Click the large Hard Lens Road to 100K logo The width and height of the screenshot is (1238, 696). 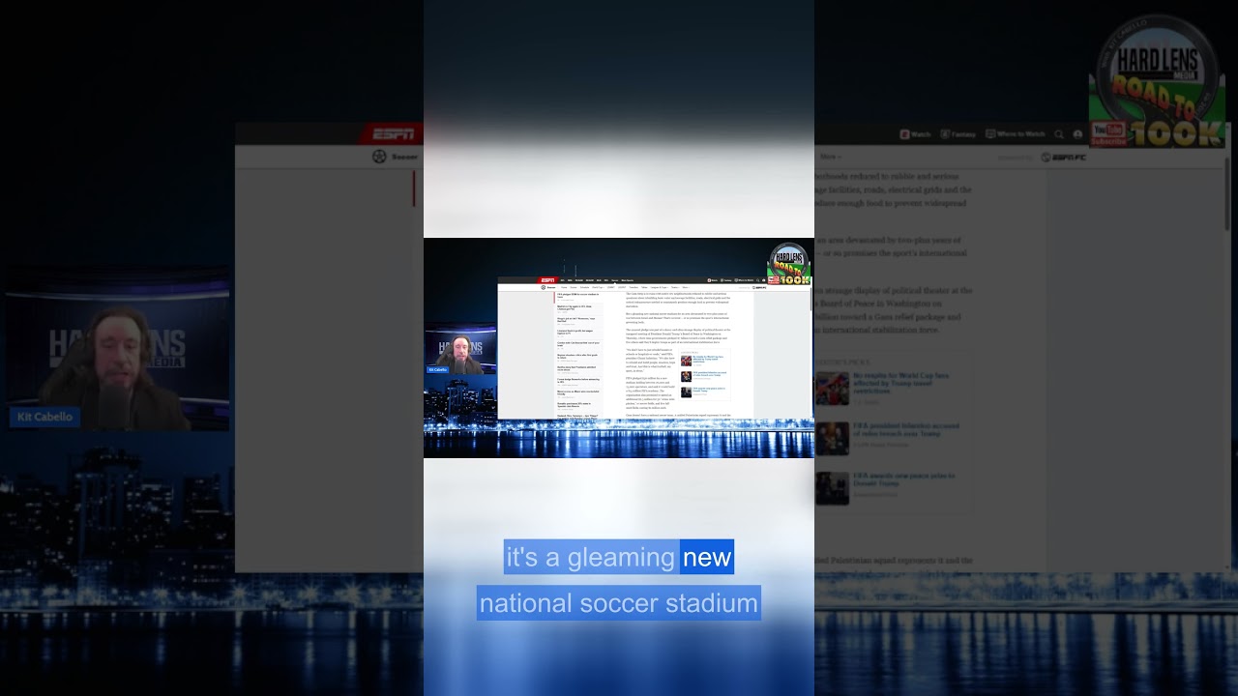pos(1159,81)
